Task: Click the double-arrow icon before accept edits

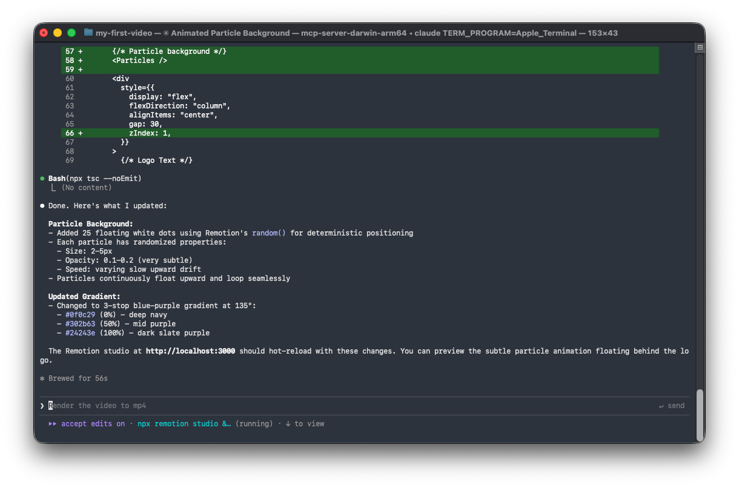Action: click(53, 424)
